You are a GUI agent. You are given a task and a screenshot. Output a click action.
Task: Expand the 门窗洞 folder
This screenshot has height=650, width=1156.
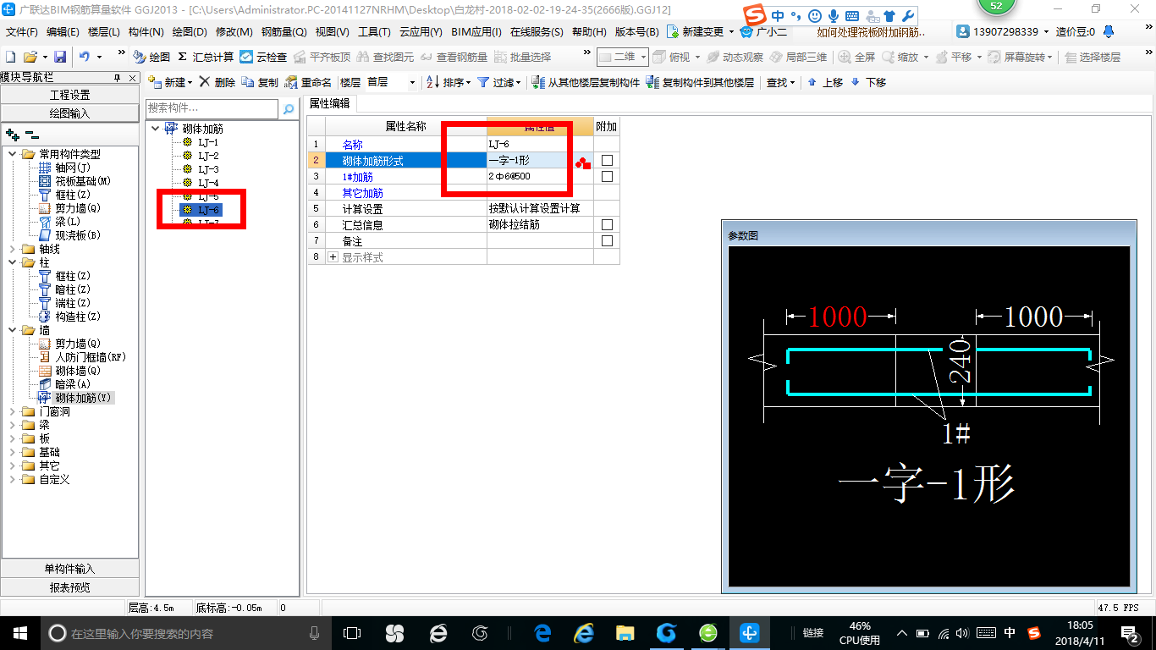pos(13,411)
